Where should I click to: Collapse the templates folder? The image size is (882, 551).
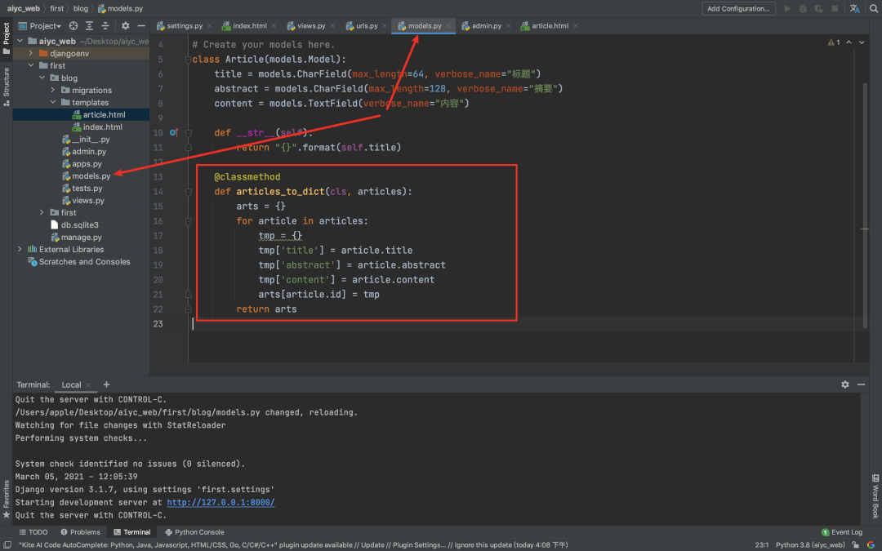(x=53, y=103)
